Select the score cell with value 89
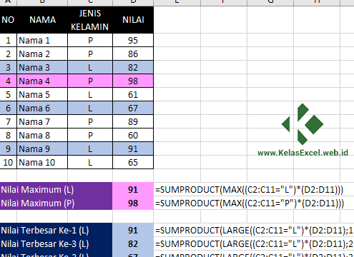 tap(133, 121)
